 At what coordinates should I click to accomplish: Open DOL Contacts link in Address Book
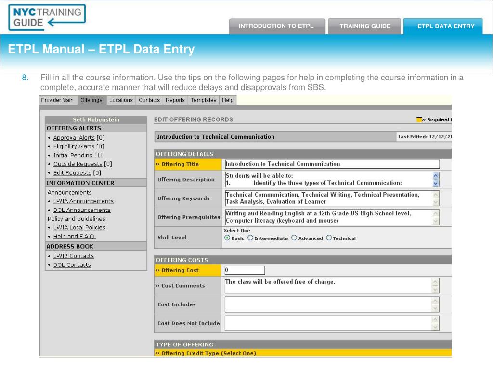pyautogui.click(x=72, y=265)
